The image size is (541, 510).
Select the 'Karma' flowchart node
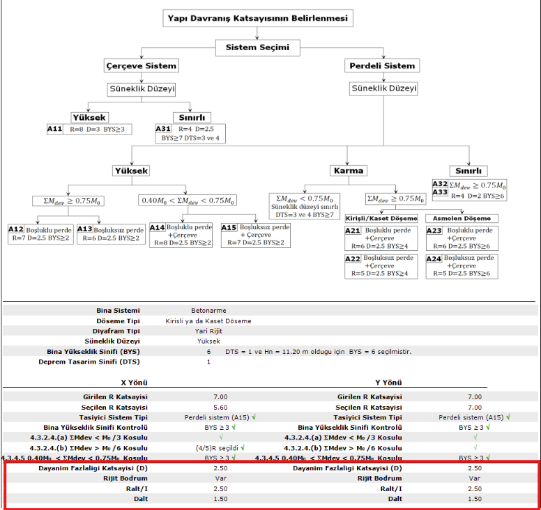pos(349,171)
